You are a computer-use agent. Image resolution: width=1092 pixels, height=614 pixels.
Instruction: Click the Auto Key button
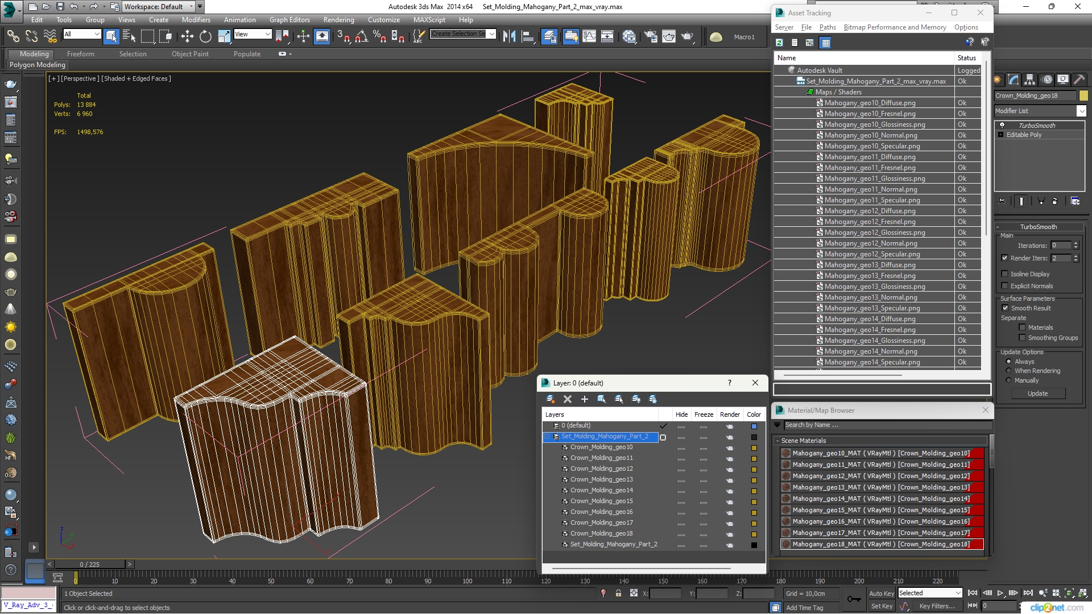881,593
